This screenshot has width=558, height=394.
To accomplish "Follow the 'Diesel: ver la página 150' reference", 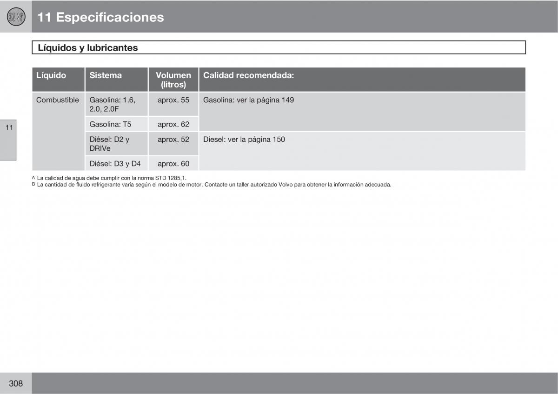I will pos(244,140).
